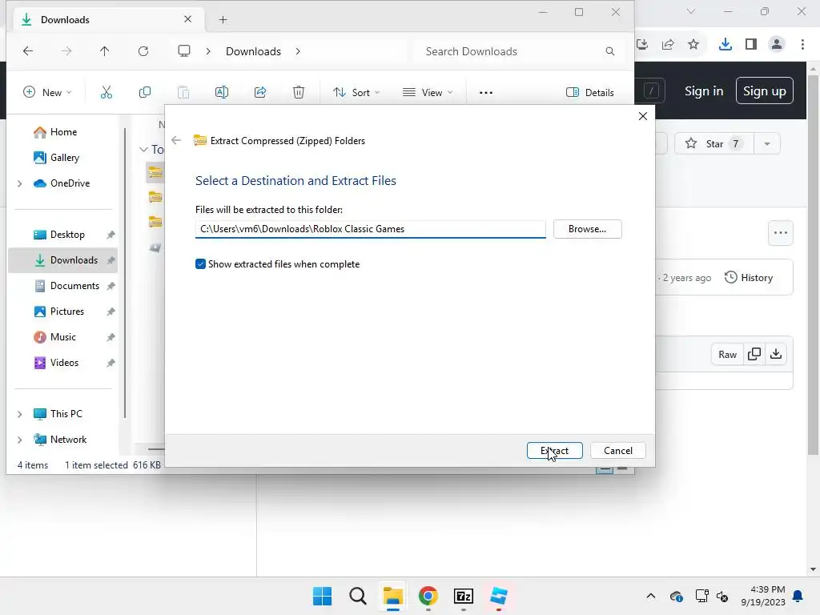Click the Extract button
Screen dimensions: 820x615
pos(554,451)
